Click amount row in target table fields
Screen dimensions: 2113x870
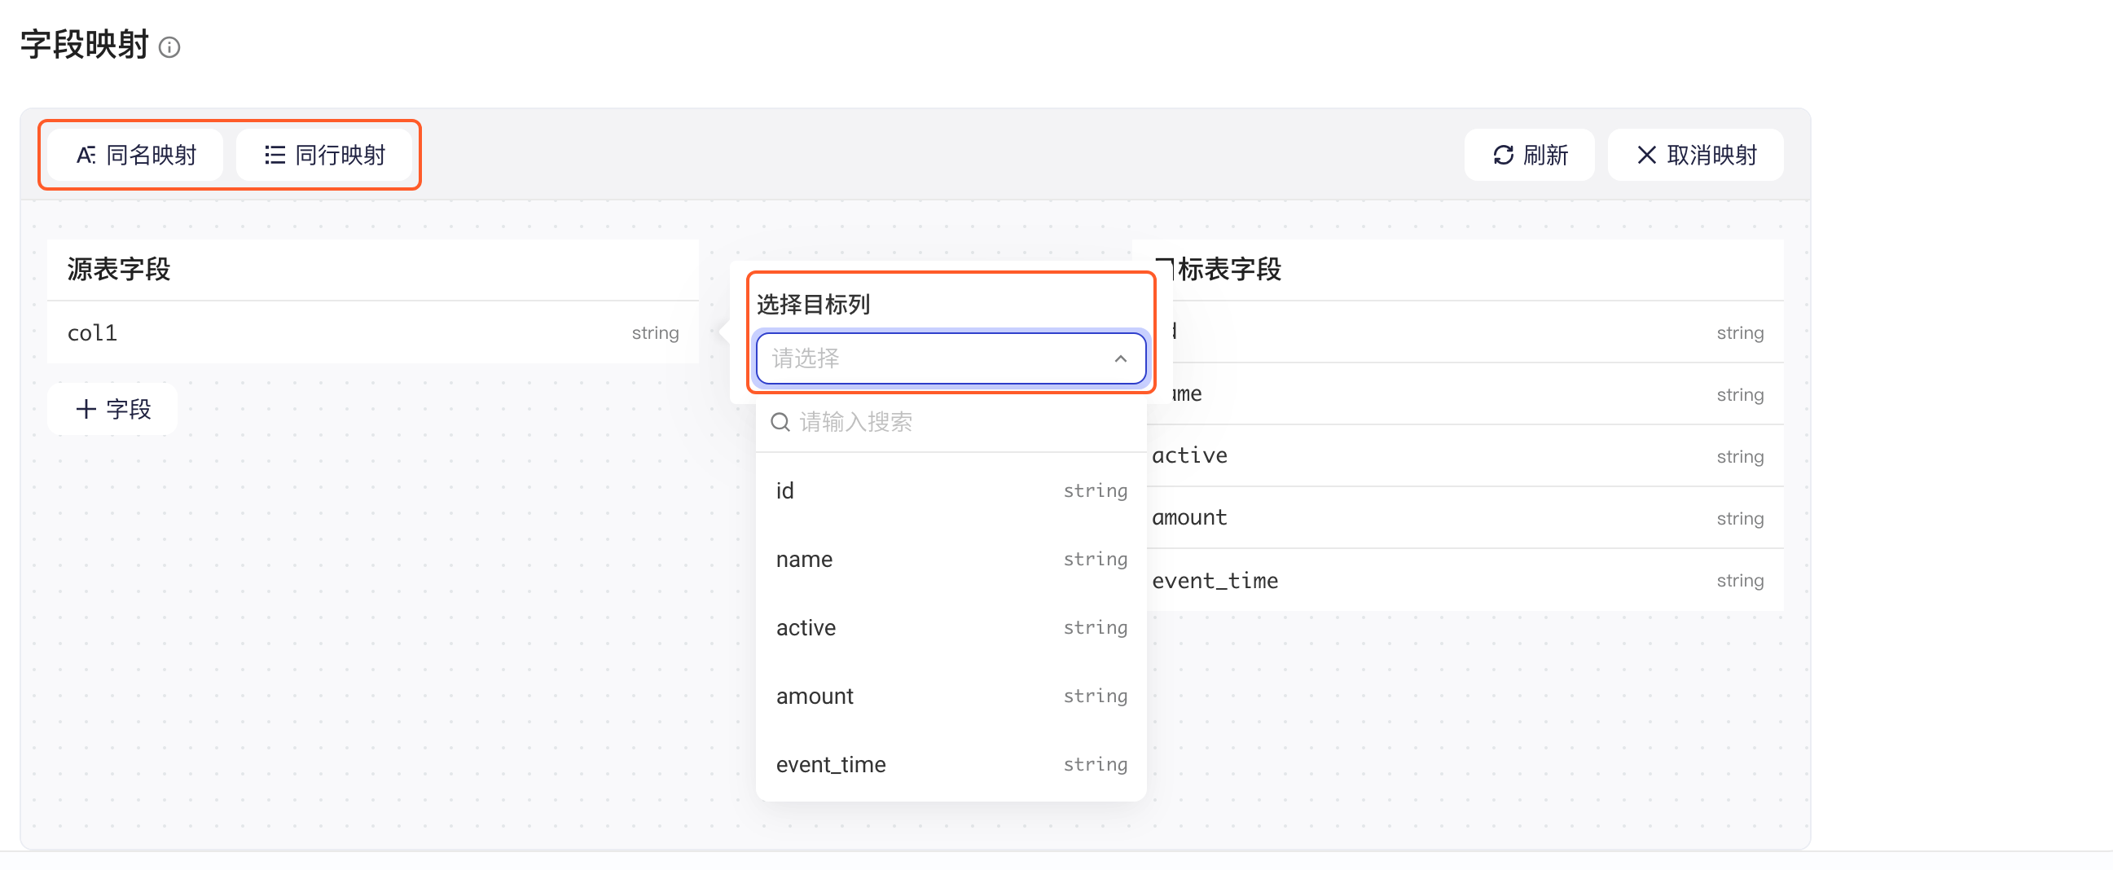coord(1464,518)
